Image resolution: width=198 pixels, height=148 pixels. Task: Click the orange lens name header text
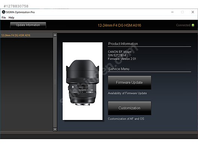click(x=120, y=25)
